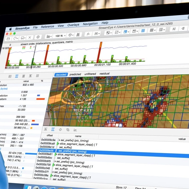Screen dimensions: 189x189
Task: Jump to first frame with skip-back button
Action: (174, 29)
